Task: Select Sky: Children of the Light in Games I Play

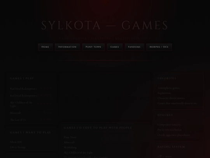Action: coord(21,104)
